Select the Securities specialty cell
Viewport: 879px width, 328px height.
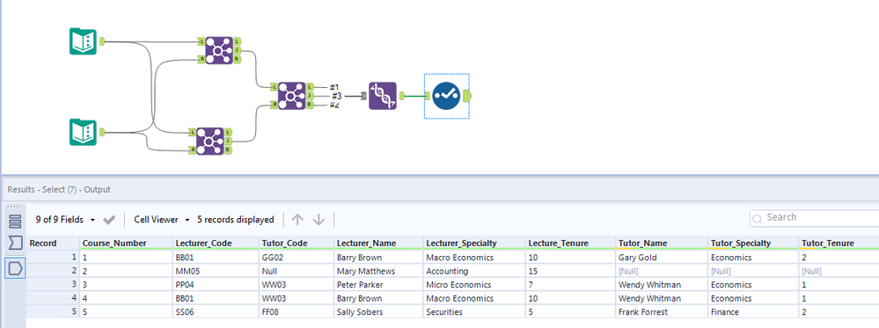[x=474, y=312]
